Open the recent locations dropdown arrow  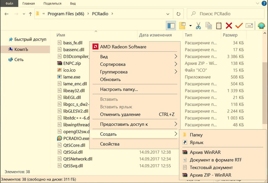24,14
